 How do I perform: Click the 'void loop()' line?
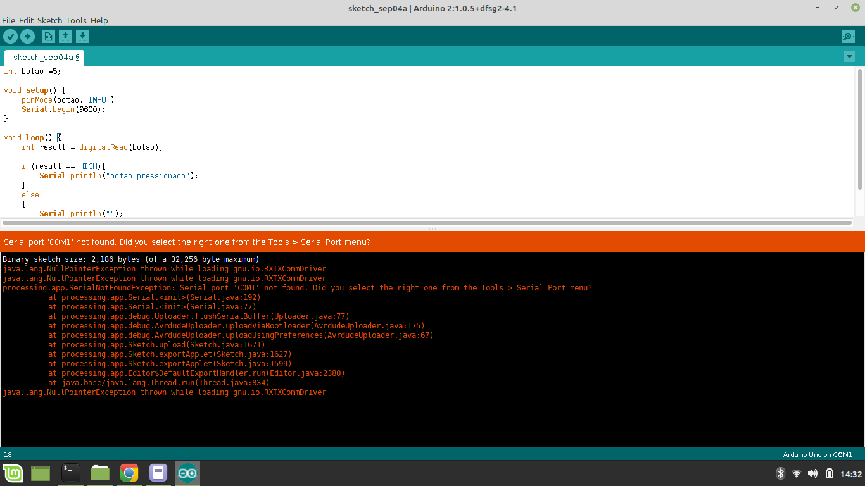tap(33, 138)
